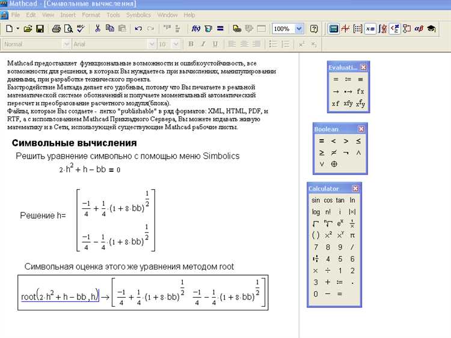This screenshot has width=451, height=338.
Task: Open the Normal style dropdown
Action: 66,44
